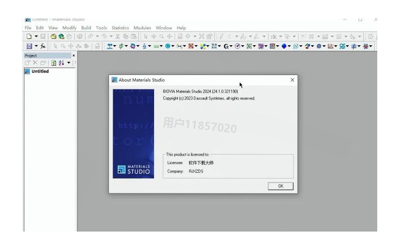
Task: Expand dropdown arrow beside blue sphere module
Action: 173,46
